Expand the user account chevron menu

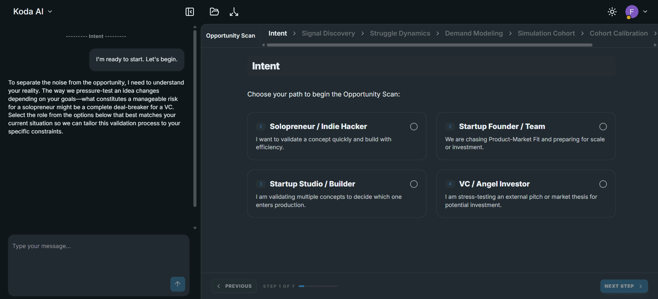click(645, 12)
